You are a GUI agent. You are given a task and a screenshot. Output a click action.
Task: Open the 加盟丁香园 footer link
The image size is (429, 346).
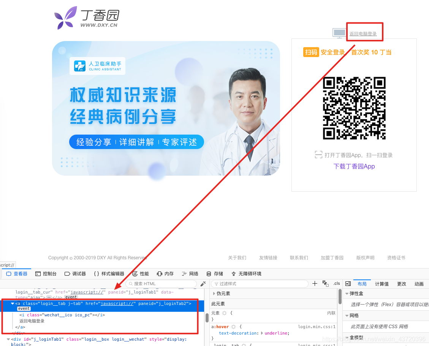[332, 257]
